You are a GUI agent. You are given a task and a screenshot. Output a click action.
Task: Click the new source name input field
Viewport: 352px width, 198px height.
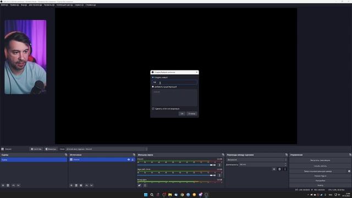click(175, 82)
